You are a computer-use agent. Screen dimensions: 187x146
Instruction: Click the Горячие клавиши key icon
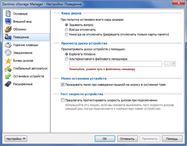[x=8, y=45]
